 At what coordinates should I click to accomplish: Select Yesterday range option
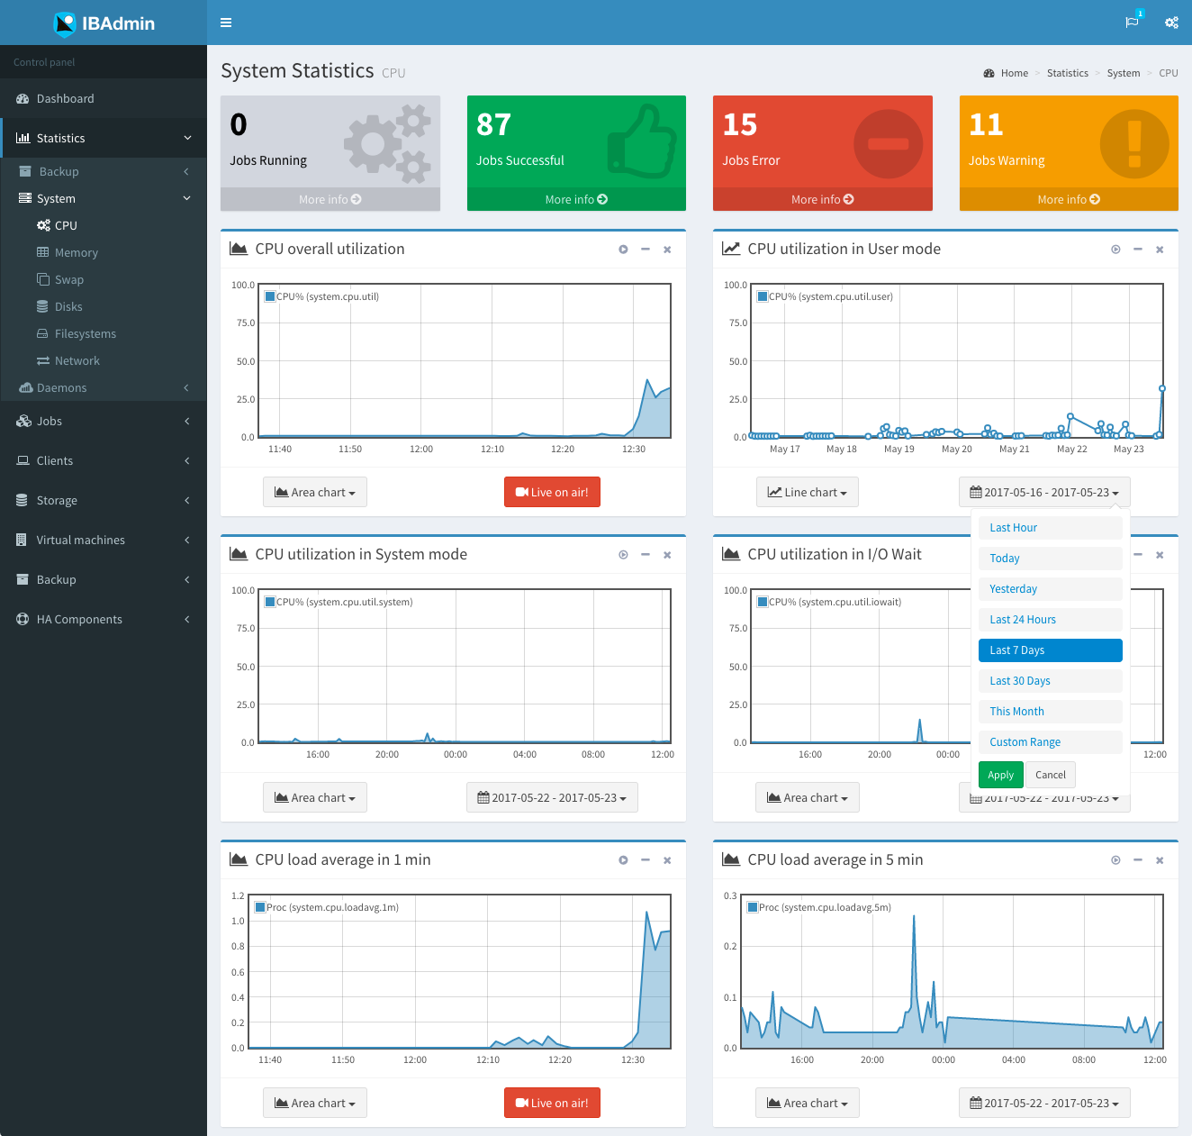1051,589
